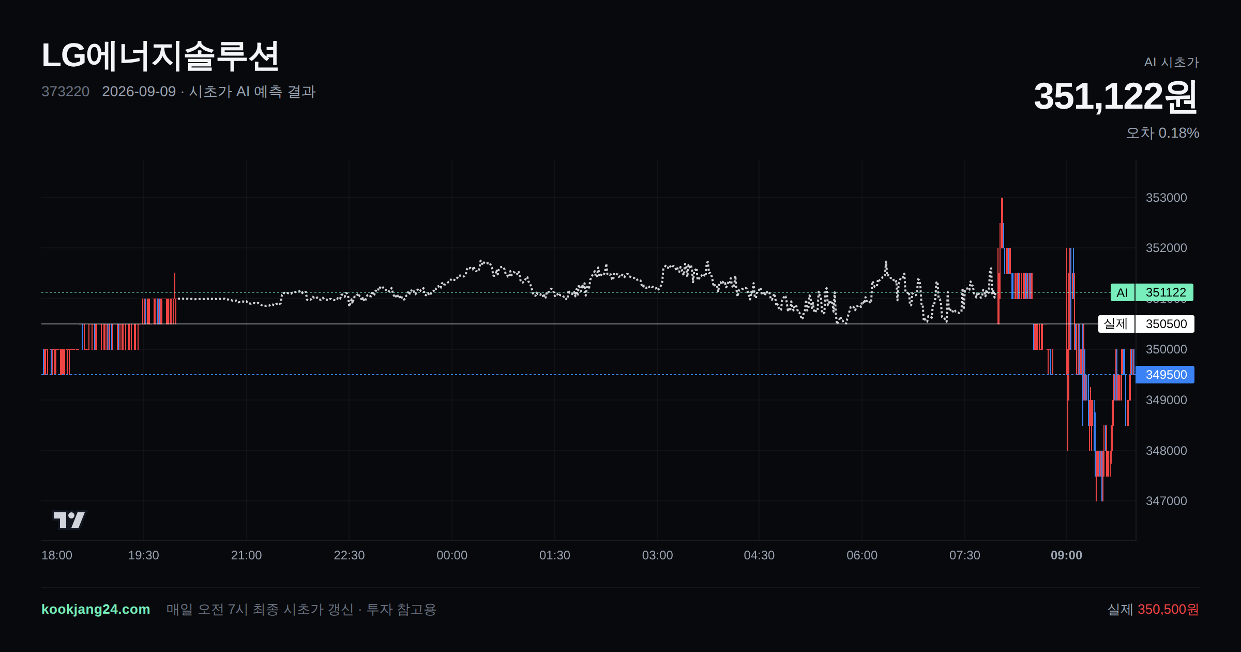Click the 18:00 time axis label
This screenshot has width=1241, height=652.
(57, 555)
